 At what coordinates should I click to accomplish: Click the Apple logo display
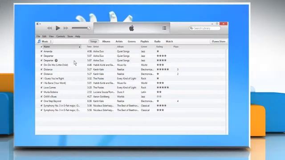click(x=131, y=28)
